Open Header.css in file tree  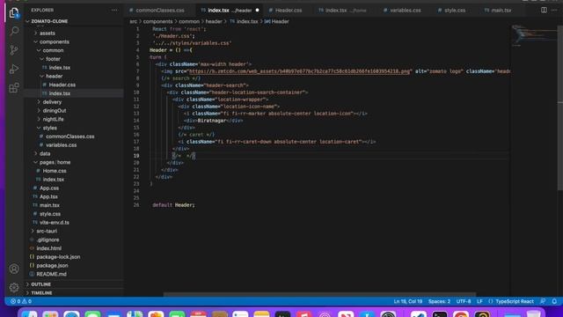pyautogui.click(x=62, y=85)
